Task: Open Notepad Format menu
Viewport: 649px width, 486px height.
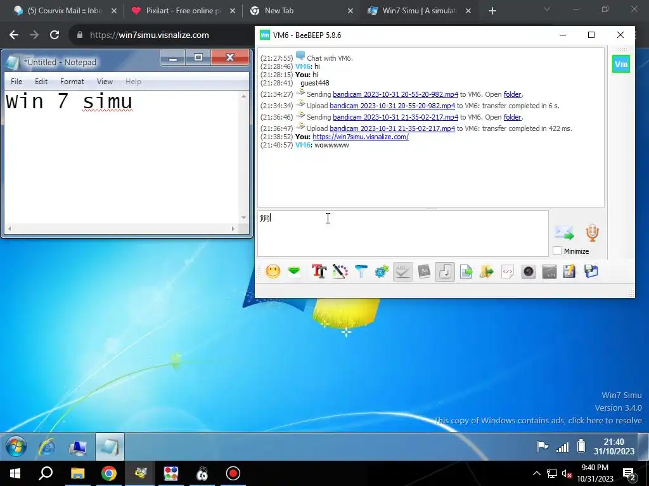Action: coord(72,82)
